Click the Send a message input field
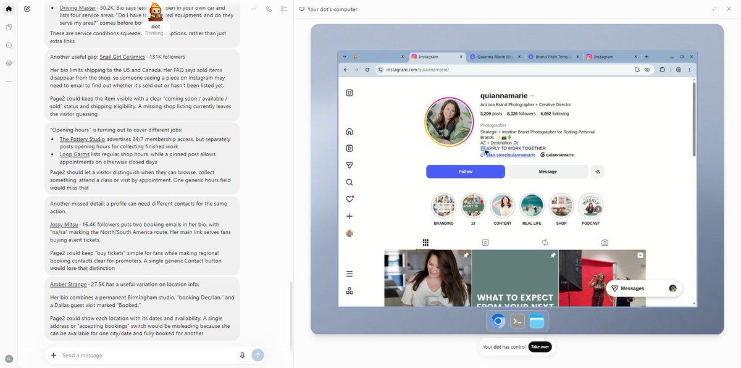The width and height of the screenshot is (741, 368). pyautogui.click(x=148, y=355)
